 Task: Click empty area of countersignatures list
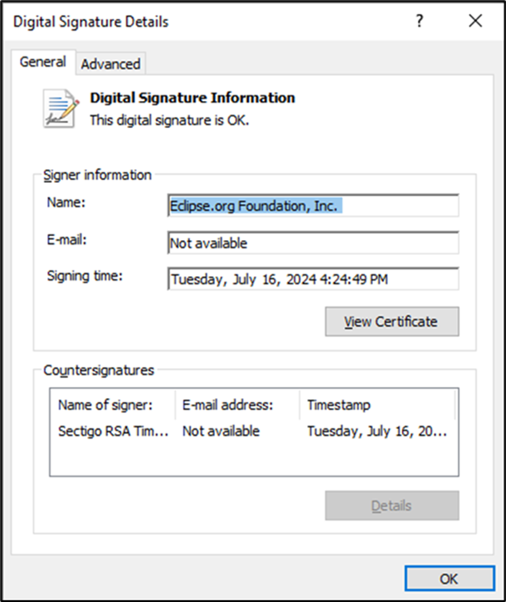point(253,459)
